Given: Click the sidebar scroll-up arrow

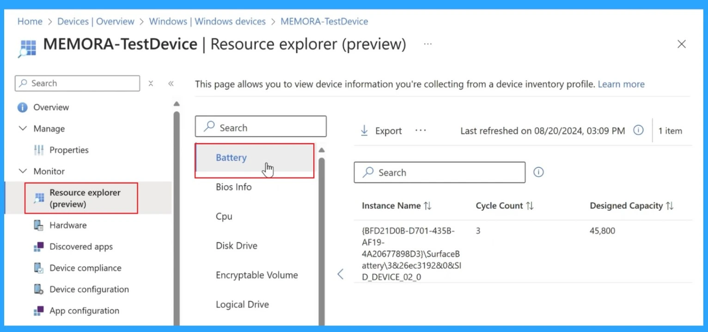Looking at the screenshot, I should tap(177, 104).
